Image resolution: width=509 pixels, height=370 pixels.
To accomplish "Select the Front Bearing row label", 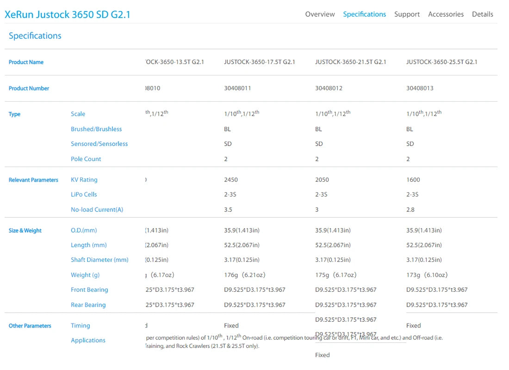I will (x=89, y=290).
